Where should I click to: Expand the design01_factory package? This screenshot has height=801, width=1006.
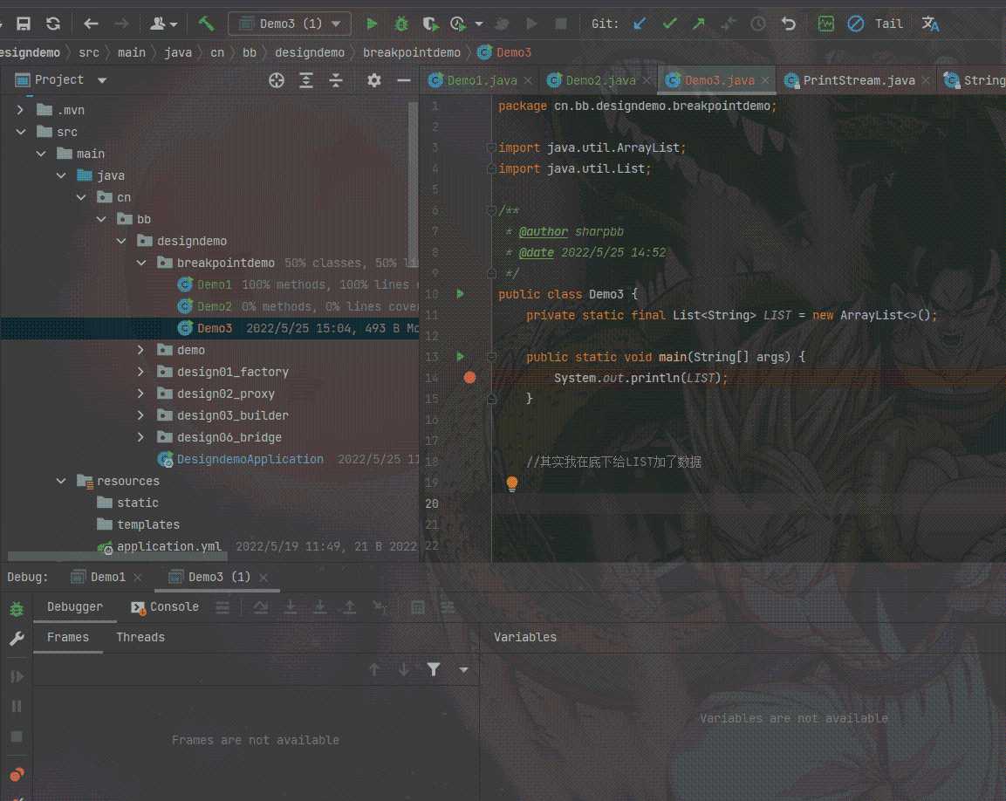coord(141,372)
